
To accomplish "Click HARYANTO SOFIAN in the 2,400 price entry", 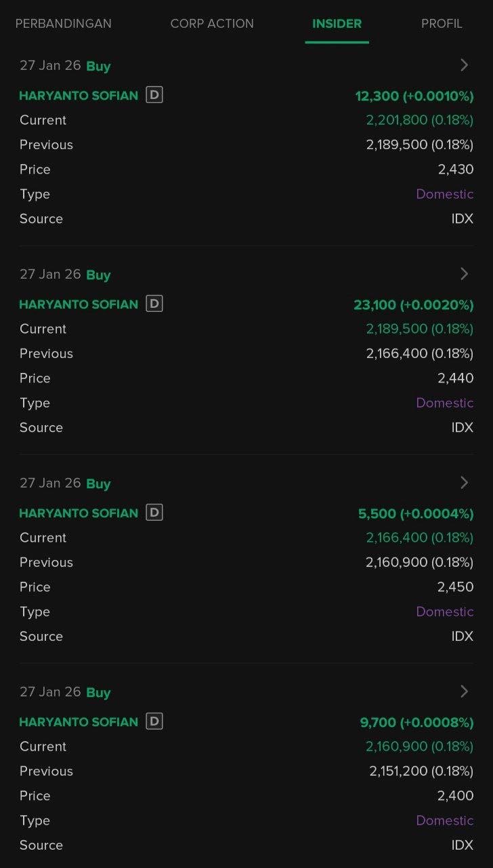I will tap(79, 722).
